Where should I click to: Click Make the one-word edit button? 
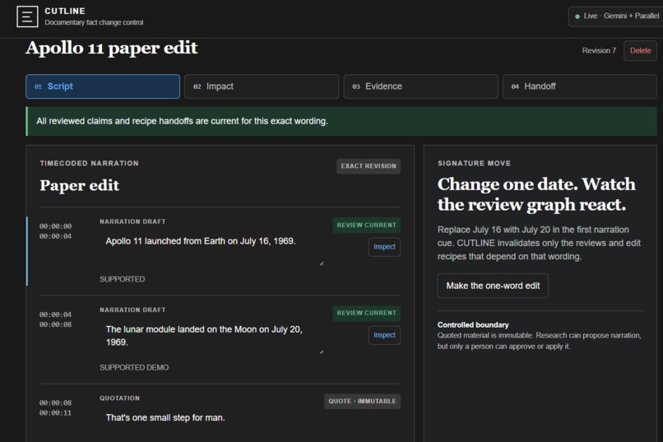coord(493,286)
